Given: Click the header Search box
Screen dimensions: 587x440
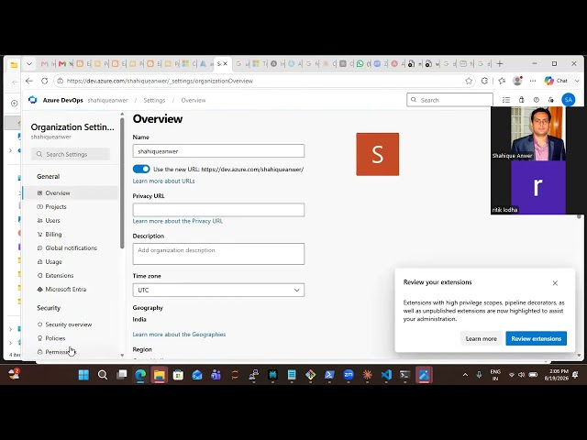Looking at the screenshot, I should [x=450, y=100].
